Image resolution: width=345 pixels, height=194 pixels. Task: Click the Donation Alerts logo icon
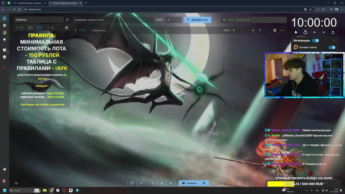point(296,47)
